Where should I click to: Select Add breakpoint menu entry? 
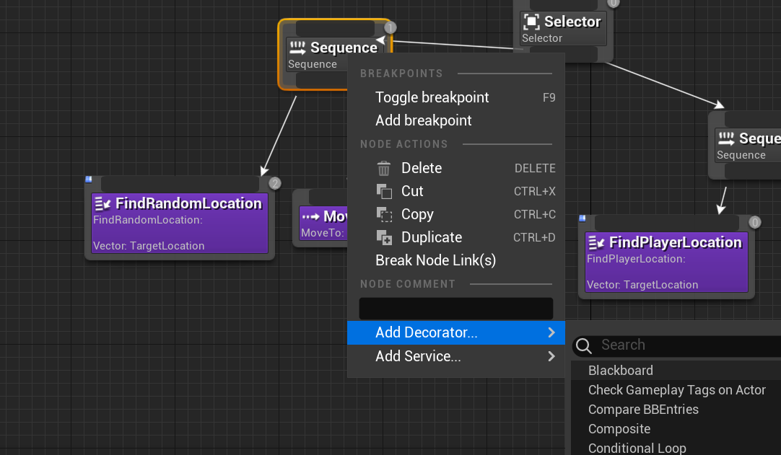pos(423,120)
